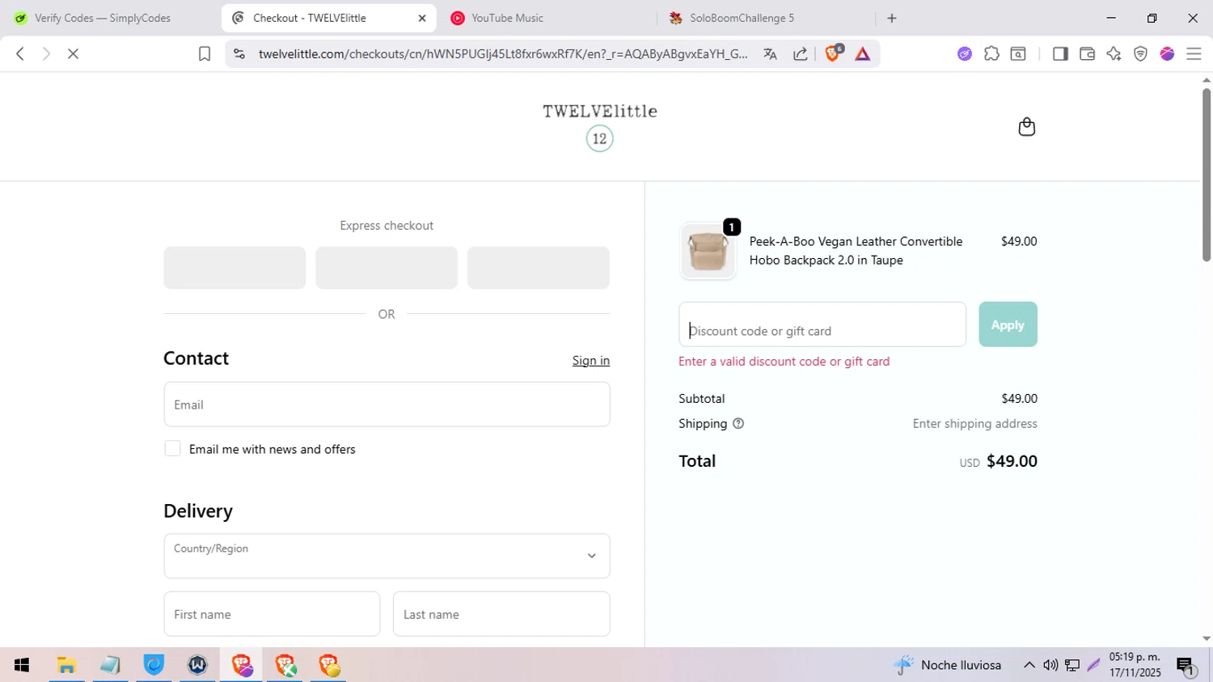The height and width of the screenshot is (682, 1213).
Task: Click the Sign in link
Action: (591, 361)
